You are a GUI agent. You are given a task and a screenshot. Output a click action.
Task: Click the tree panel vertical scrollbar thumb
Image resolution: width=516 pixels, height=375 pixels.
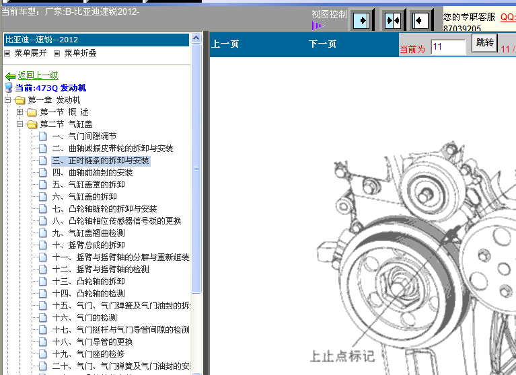coord(196,168)
